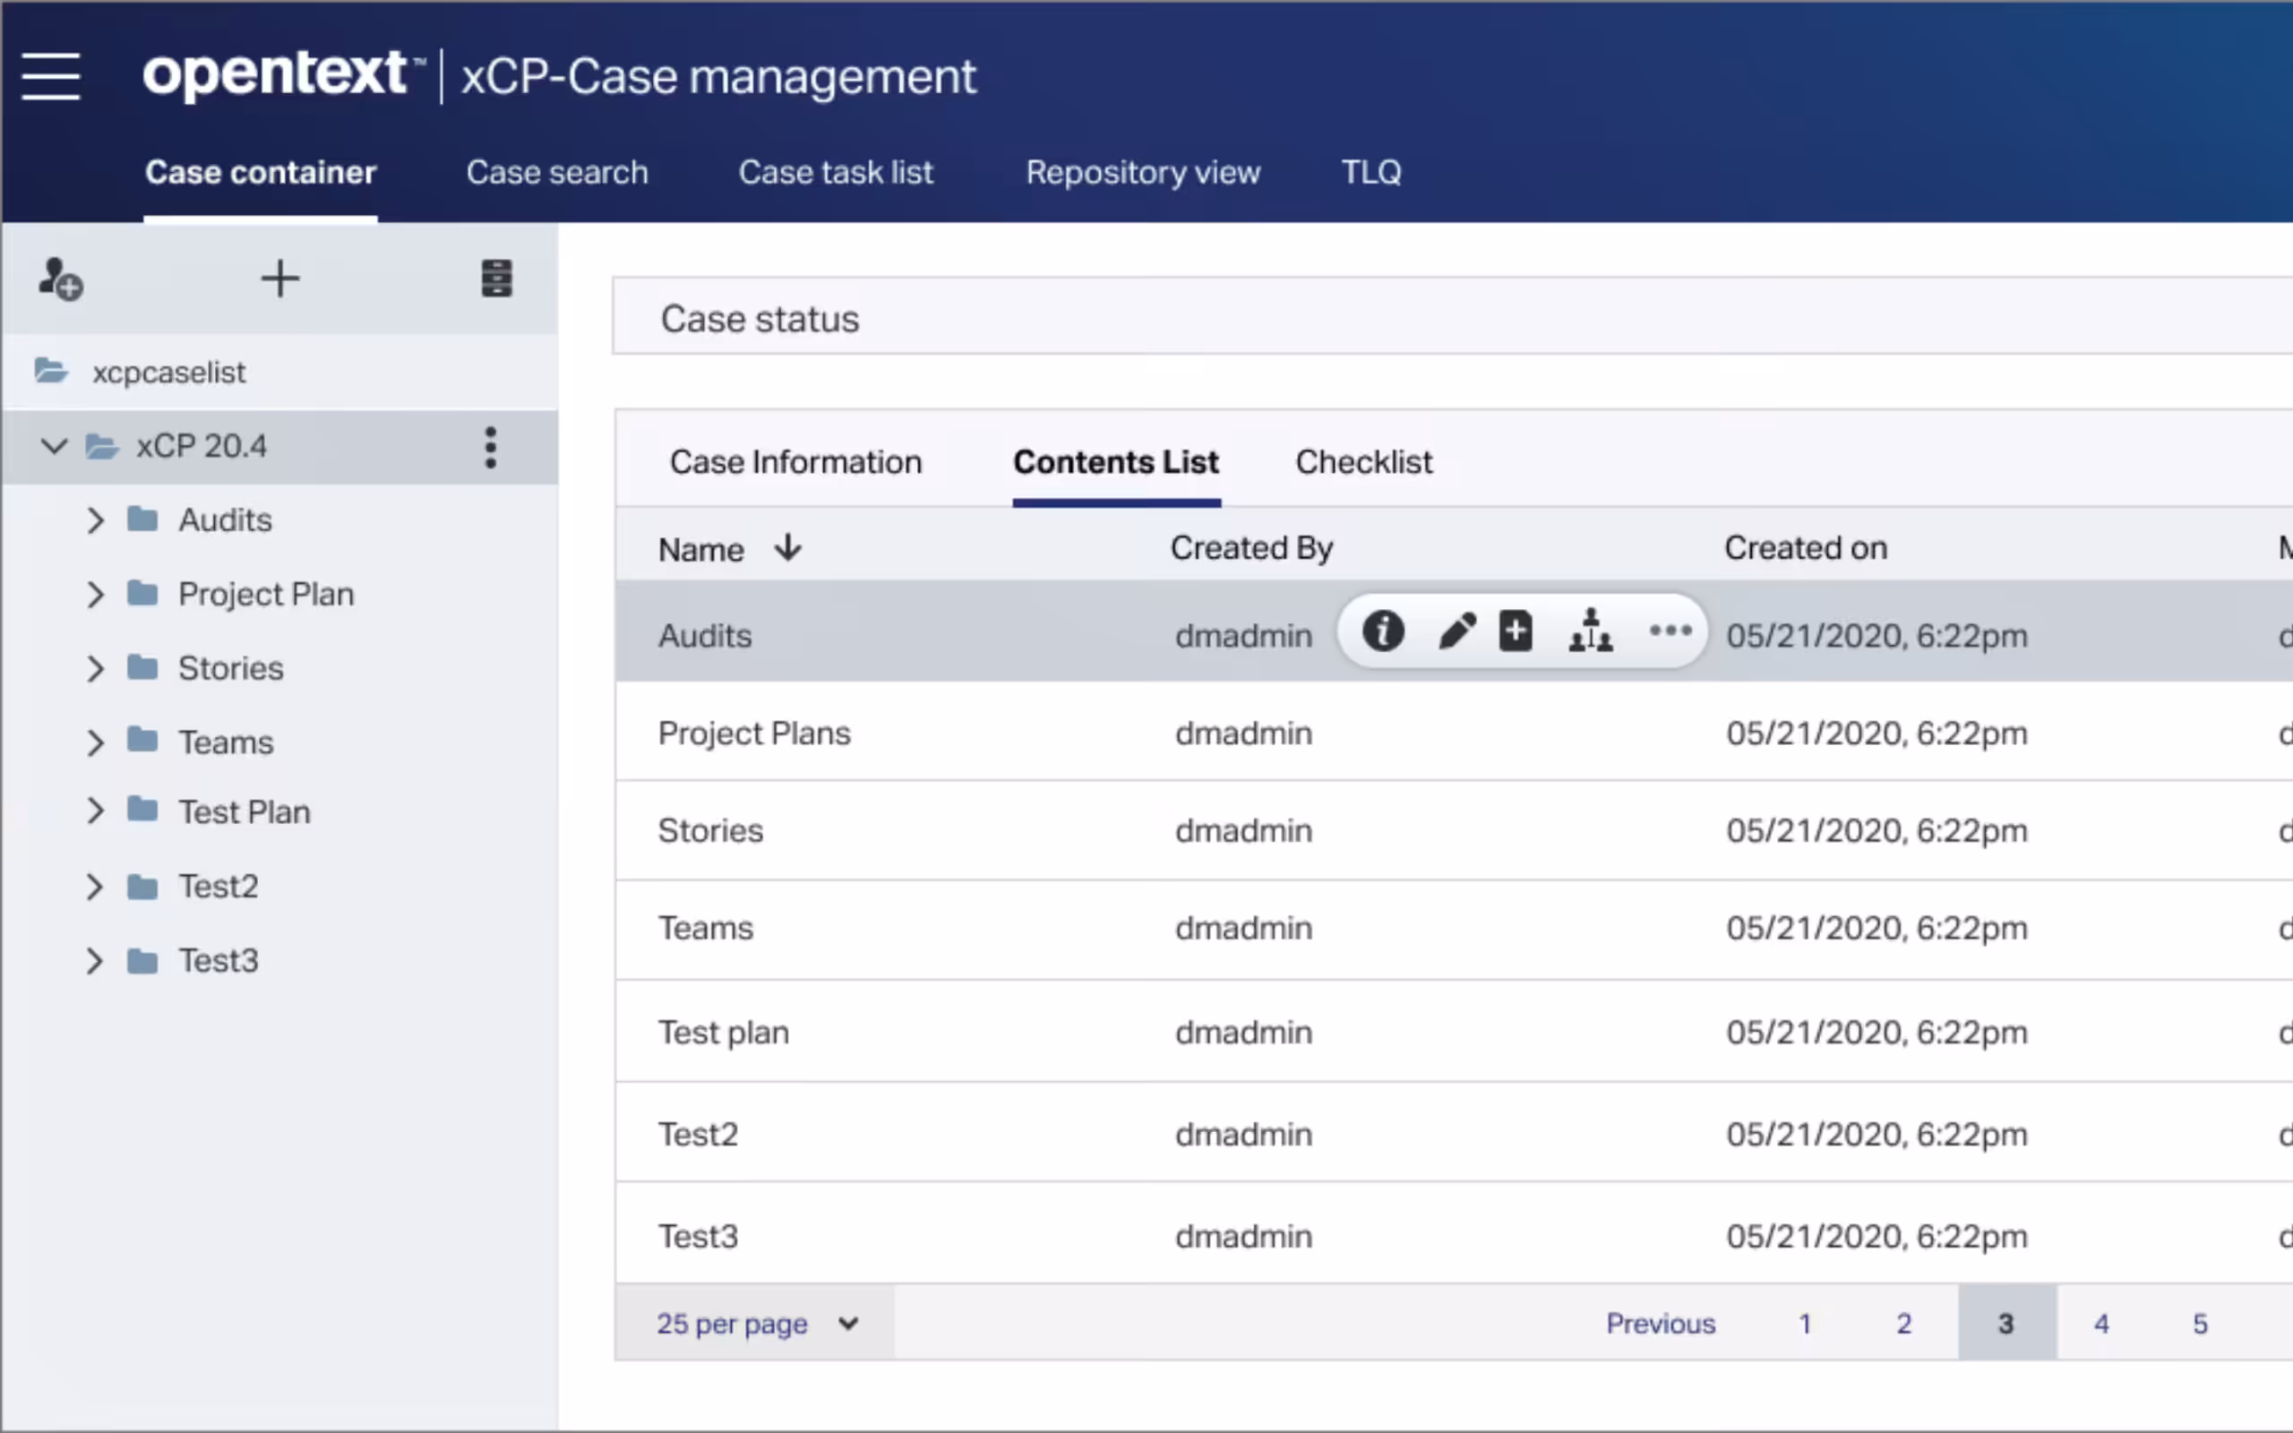Screen dimensions: 2293x1433
Task: Expand the Test Plan folder
Action: pos(95,811)
